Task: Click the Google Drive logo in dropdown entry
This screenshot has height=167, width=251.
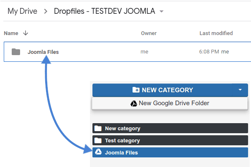Action: [134, 104]
